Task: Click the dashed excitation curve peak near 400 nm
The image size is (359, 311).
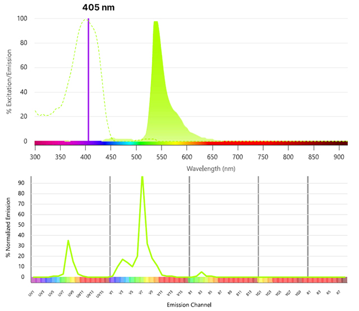Action: click(x=86, y=20)
